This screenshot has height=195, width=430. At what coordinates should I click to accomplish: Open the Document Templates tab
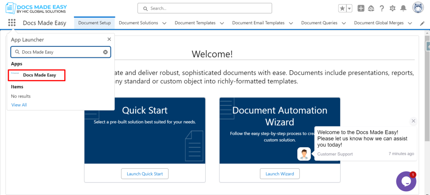point(195,23)
